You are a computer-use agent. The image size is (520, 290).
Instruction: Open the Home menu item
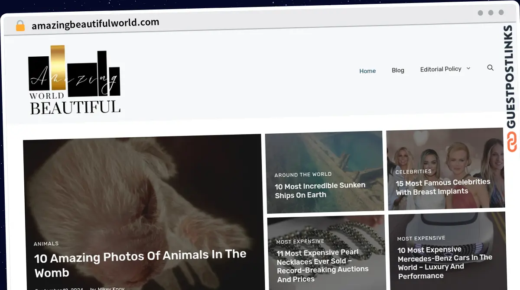point(367,71)
